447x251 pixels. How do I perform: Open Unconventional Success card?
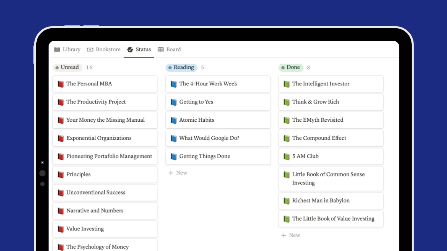(105, 193)
